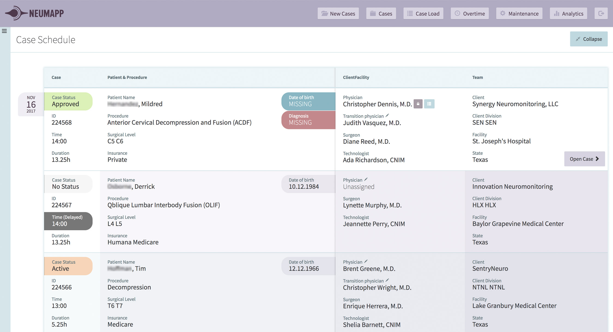The image size is (613, 332).
Task: Click the NOV 16 date marker
Action: pyautogui.click(x=31, y=104)
